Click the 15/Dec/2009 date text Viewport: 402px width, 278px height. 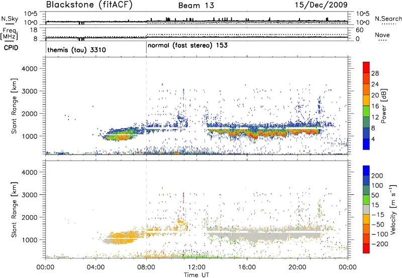tap(321, 5)
